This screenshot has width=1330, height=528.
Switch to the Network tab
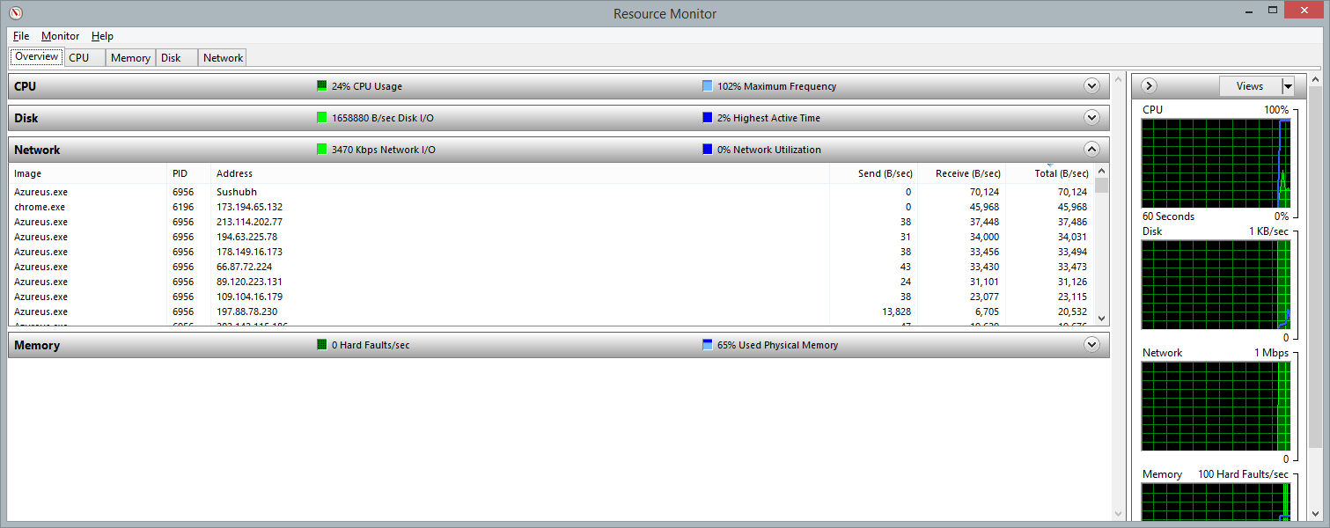[x=223, y=58]
